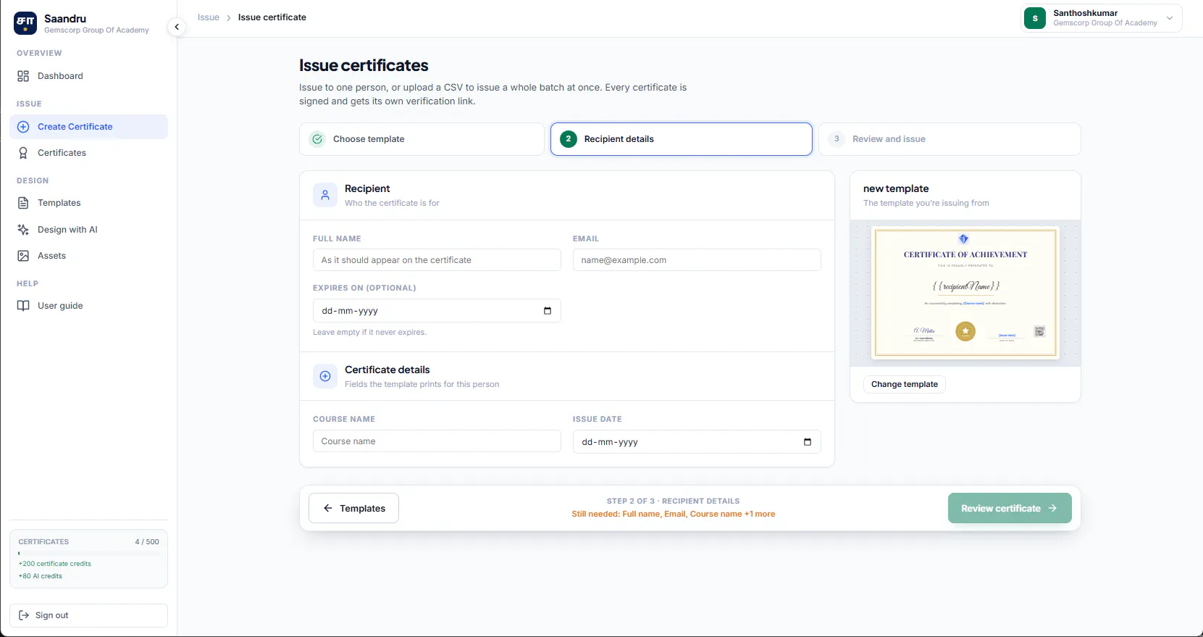The width and height of the screenshot is (1203, 637).
Task: Jump to the Review and issue step
Action: 950,139
